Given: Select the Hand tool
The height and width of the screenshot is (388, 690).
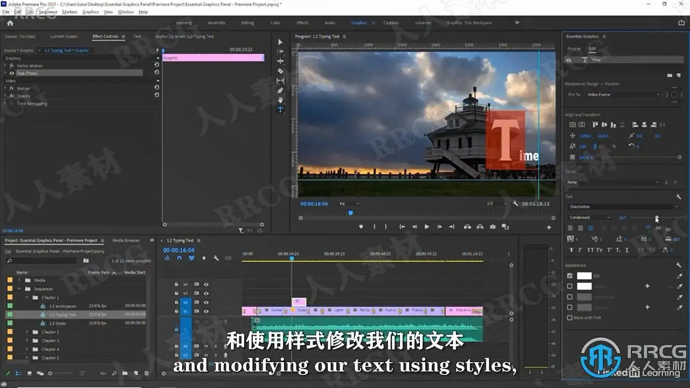Looking at the screenshot, I should tap(280, 100).
